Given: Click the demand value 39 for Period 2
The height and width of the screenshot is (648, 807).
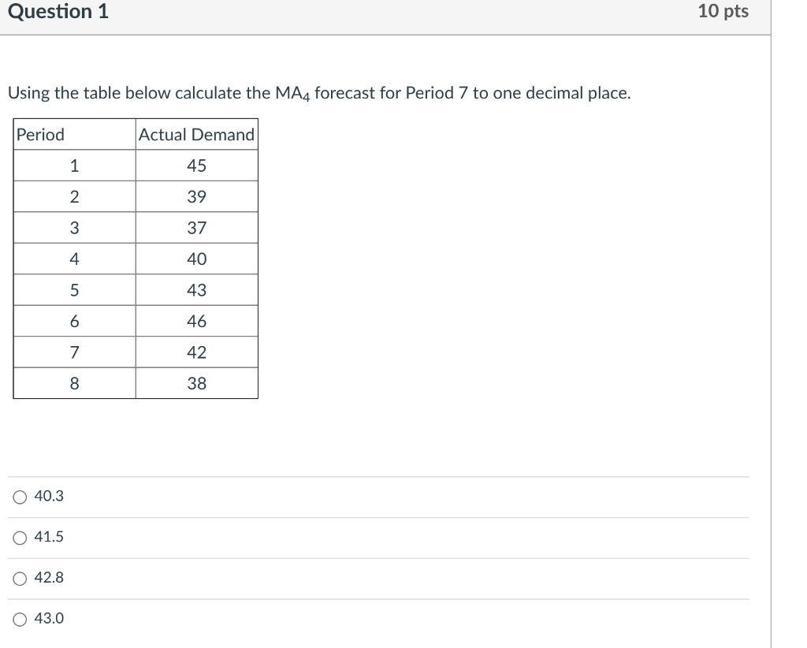Looking at the screenshot, I should pos(196,196).
